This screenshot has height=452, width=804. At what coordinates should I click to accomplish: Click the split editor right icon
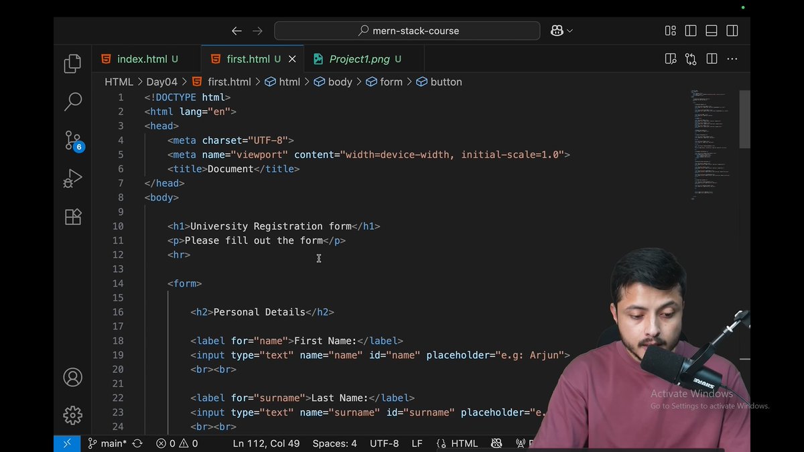712,59
